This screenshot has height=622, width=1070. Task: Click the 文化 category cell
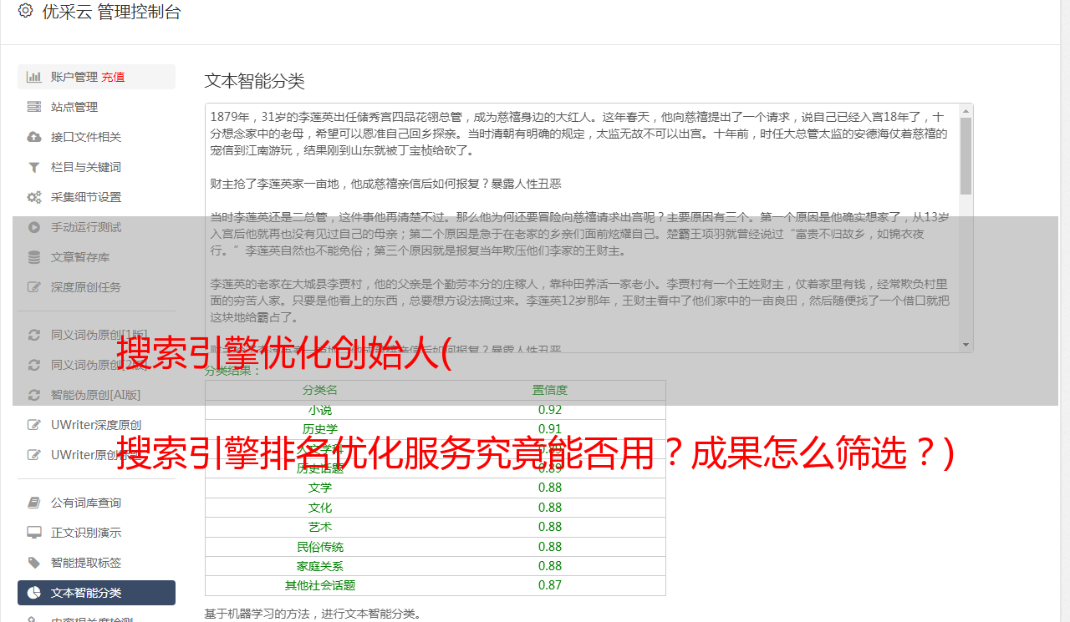320,508
